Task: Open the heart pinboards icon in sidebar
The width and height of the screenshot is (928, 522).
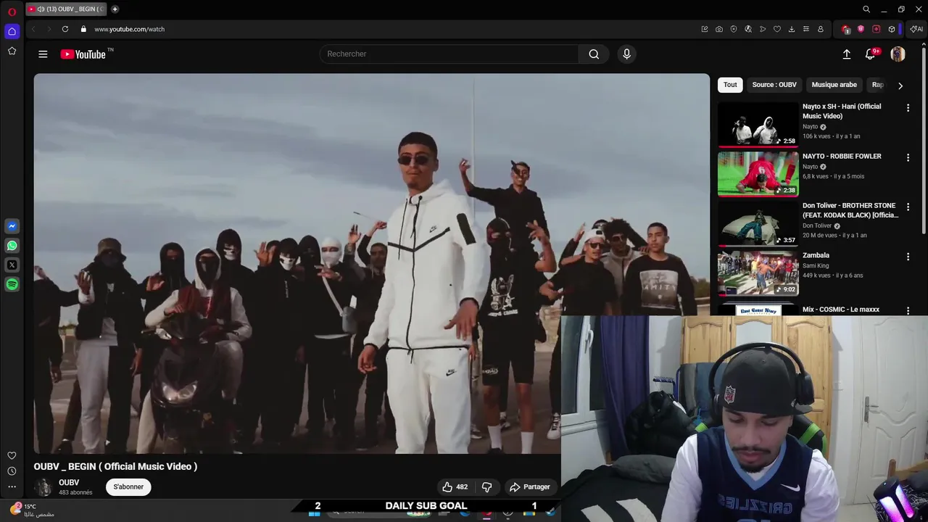Action: (x=12, y=455)
